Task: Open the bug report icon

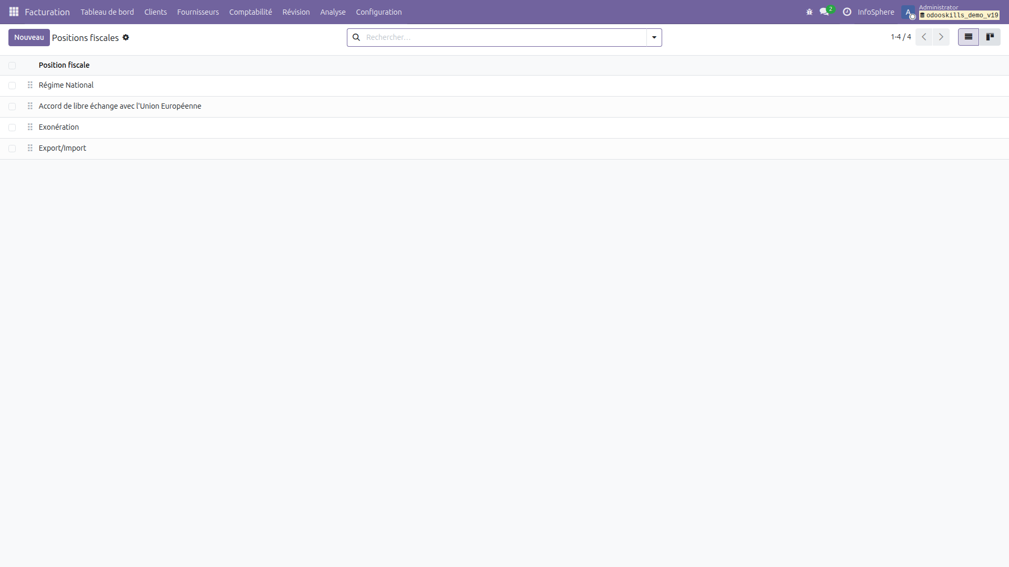Action: [x=809, y=12]
